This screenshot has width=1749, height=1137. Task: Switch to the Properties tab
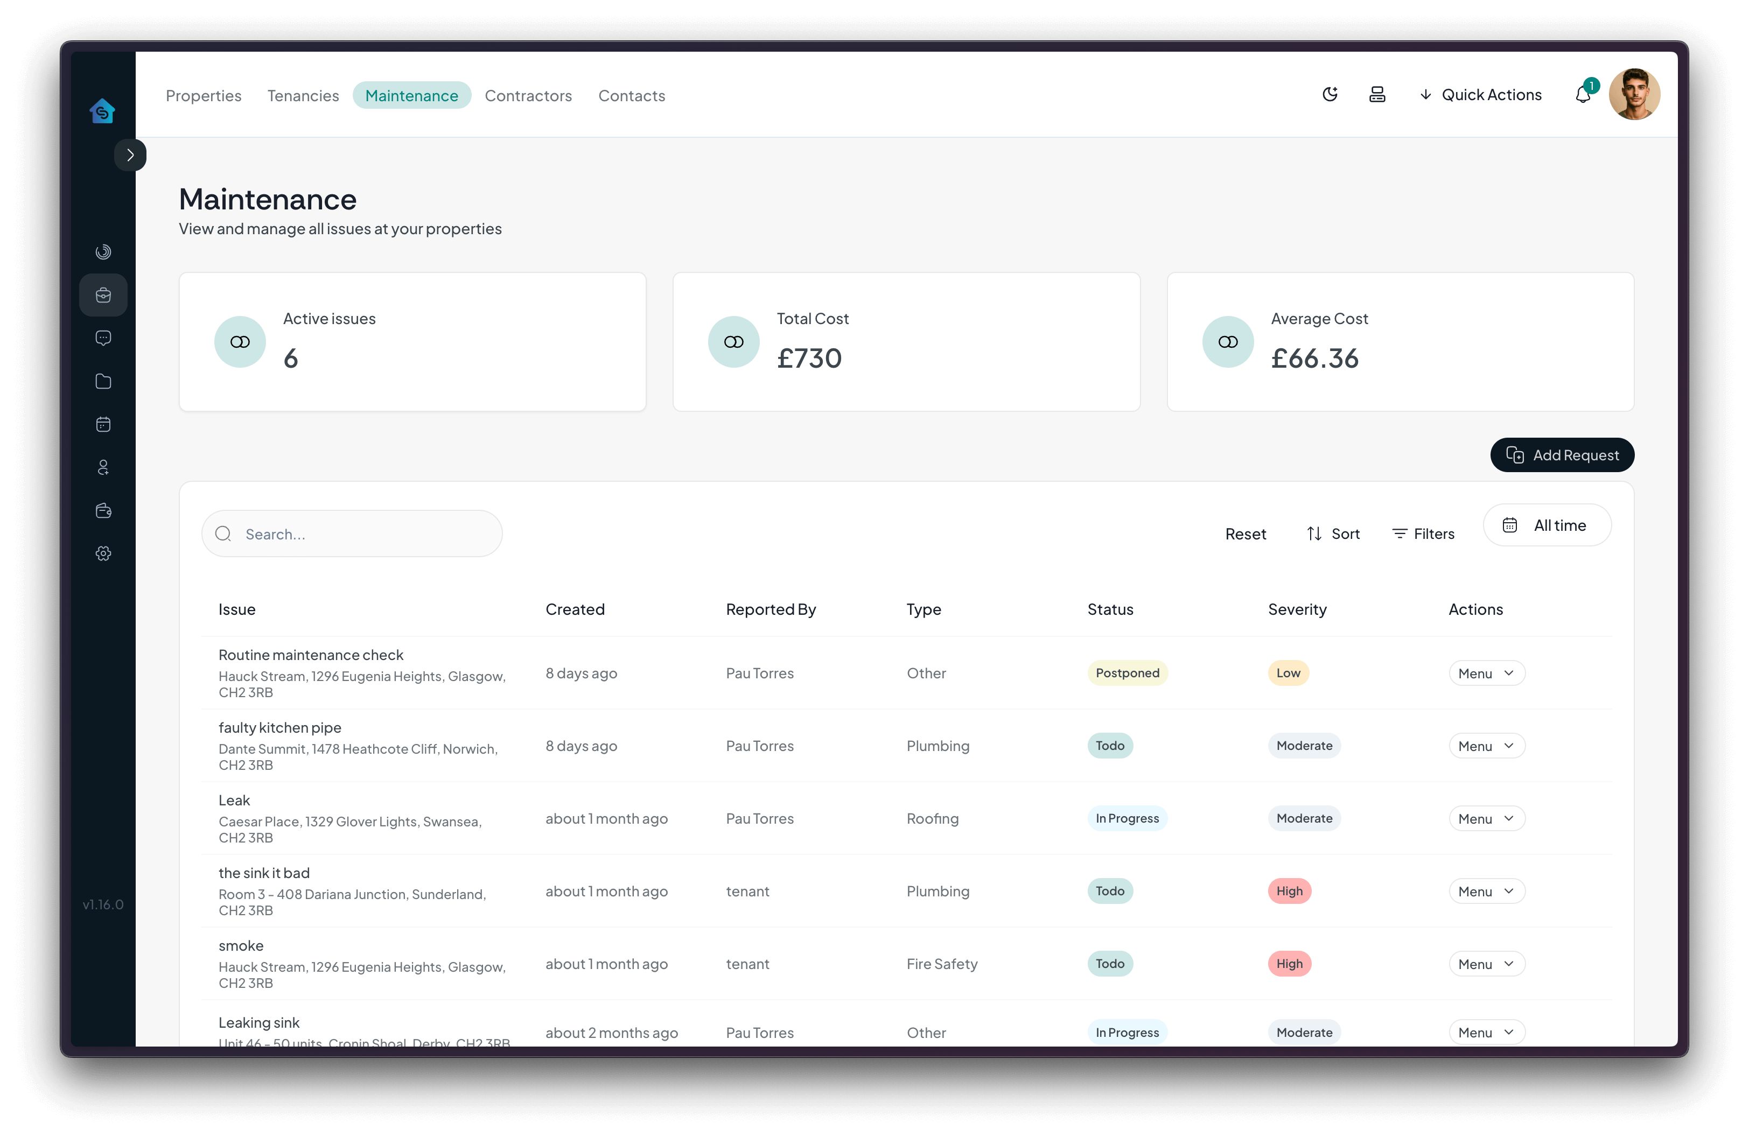(204, 95)
